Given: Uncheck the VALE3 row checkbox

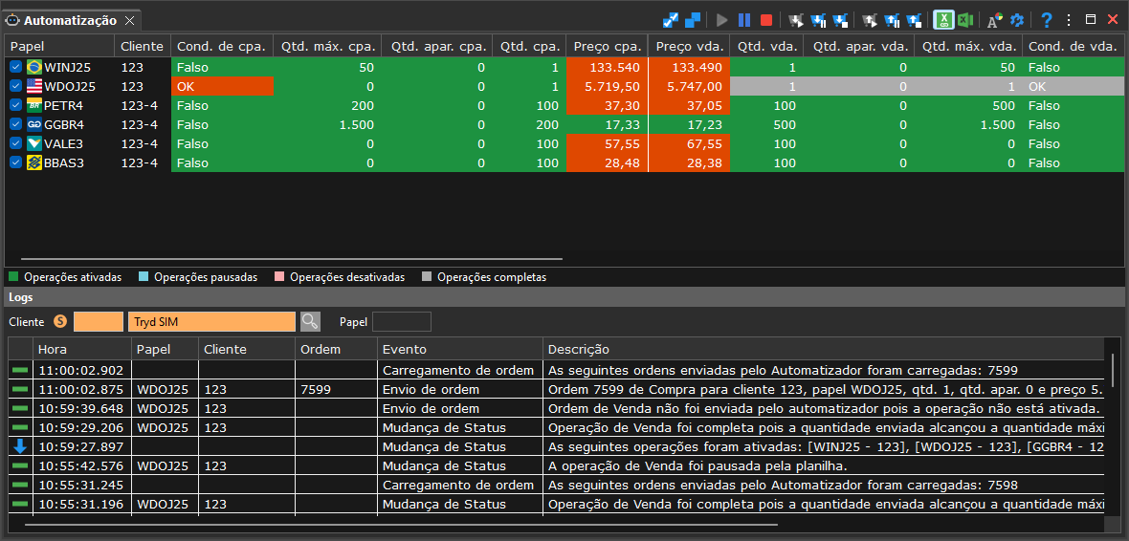Looking at the screenshot, I should pyautogui.click(x=16, y=143).
